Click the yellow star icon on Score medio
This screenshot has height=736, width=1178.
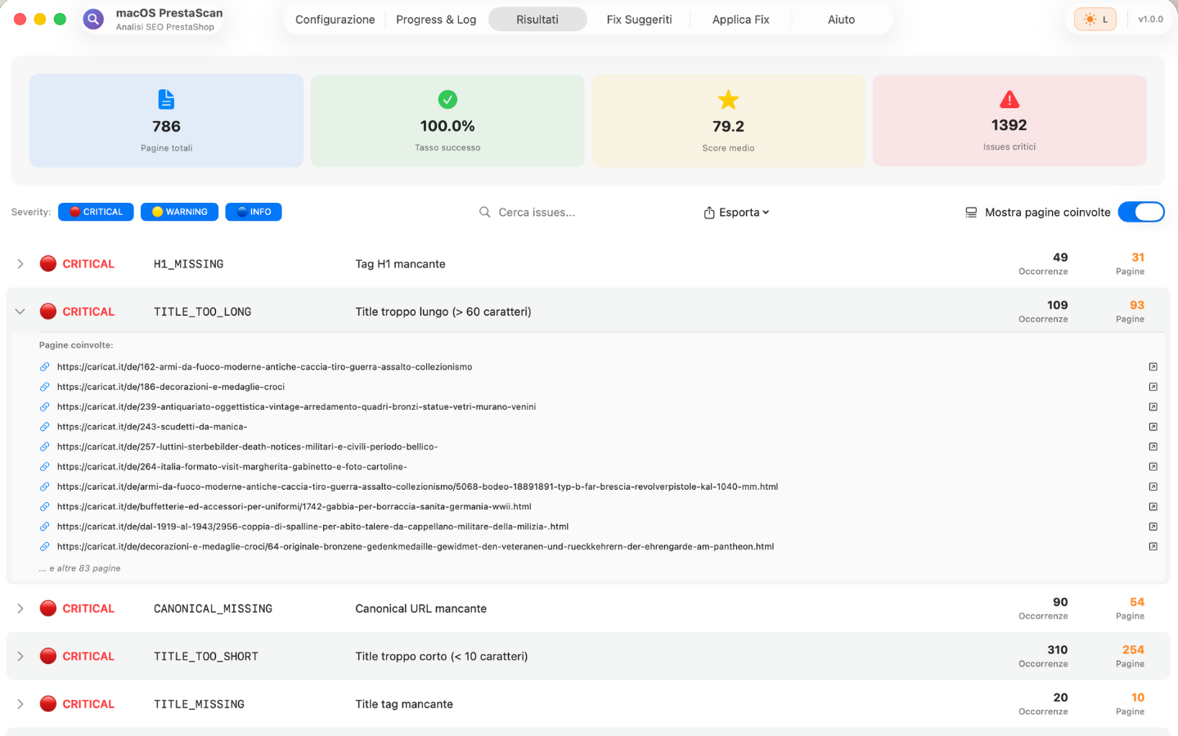[x=728, y=100]
